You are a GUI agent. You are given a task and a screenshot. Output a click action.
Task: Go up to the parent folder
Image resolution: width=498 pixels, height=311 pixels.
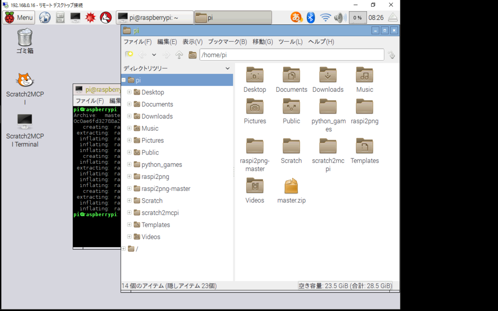tap(179, 55)
